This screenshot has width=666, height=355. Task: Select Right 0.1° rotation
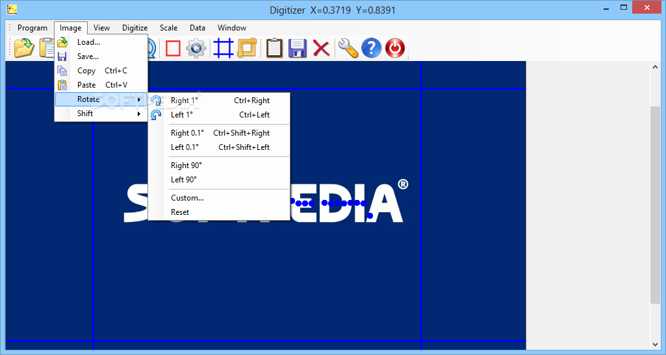[x=219, y=133]
